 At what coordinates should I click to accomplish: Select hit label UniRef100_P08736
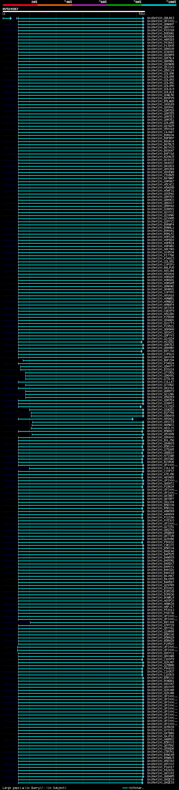tap(161, 613)
